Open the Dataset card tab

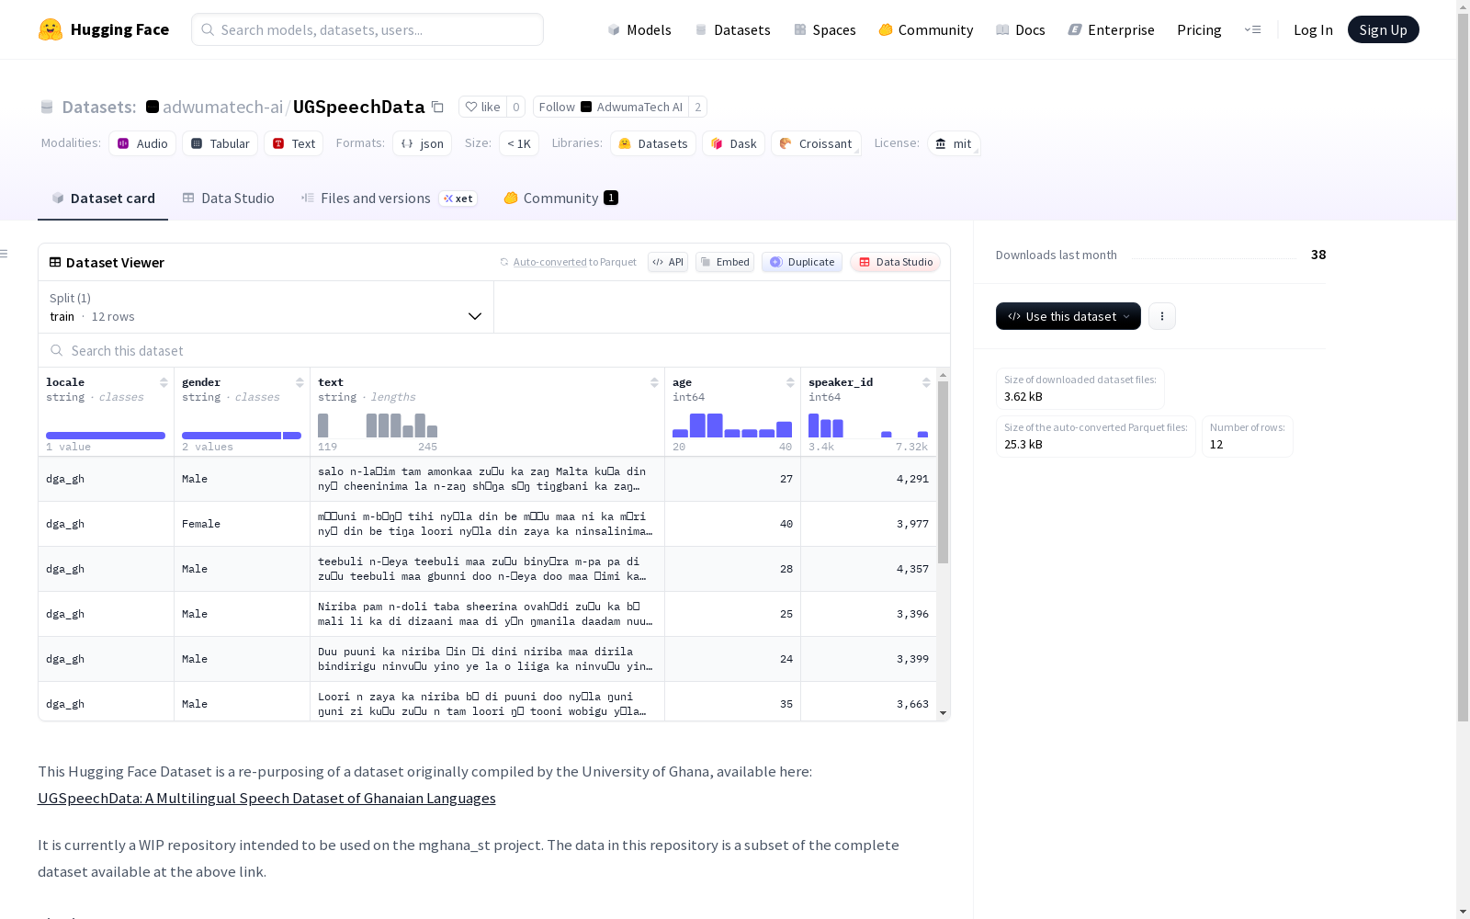103,199
